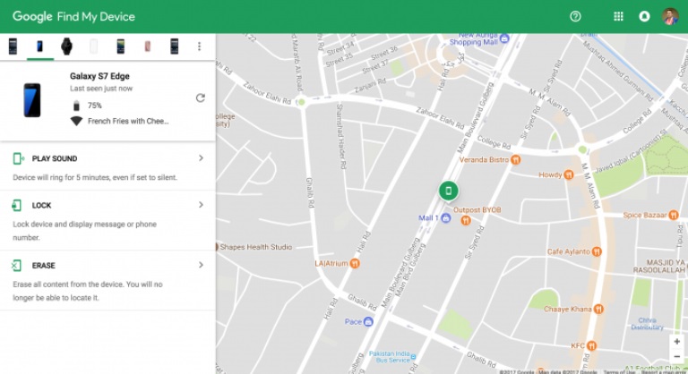Image resolution: width=688 pixels, height=374 pixels.
Task: Click the Cafe Aylanto restaurant pin
Action: pyautogui.click(x=597, y=251)
